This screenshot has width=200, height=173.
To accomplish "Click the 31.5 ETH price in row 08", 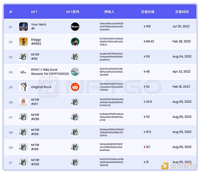I will tap(148, 132).
